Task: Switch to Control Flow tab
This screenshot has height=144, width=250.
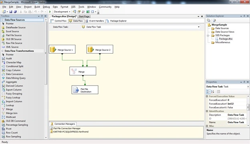Action: tap(58, 21)
